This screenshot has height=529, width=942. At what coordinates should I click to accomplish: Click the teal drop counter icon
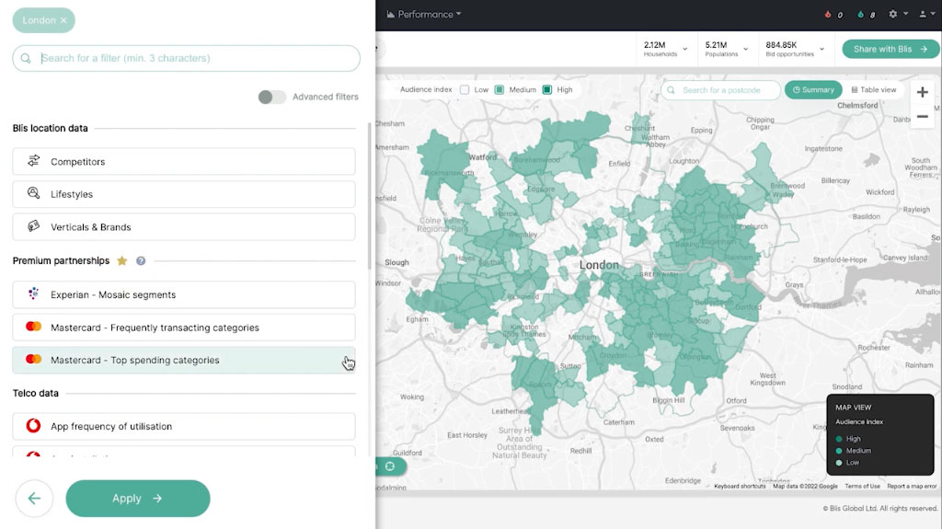[860, 15]
